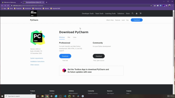Open Task View in the taskbar
The image size is (175, 98).
tap(38, 96)
